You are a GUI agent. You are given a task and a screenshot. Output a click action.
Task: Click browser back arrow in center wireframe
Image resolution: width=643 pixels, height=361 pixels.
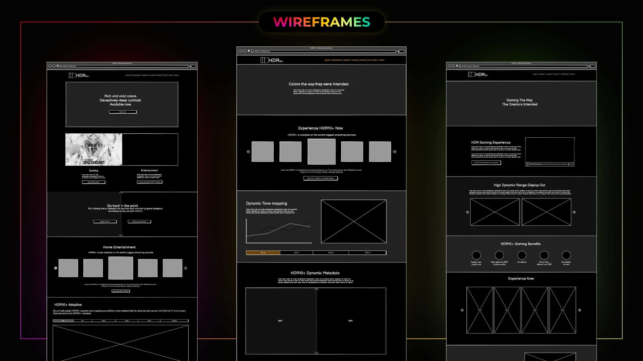pyautogui.click(x=240, y=51)
